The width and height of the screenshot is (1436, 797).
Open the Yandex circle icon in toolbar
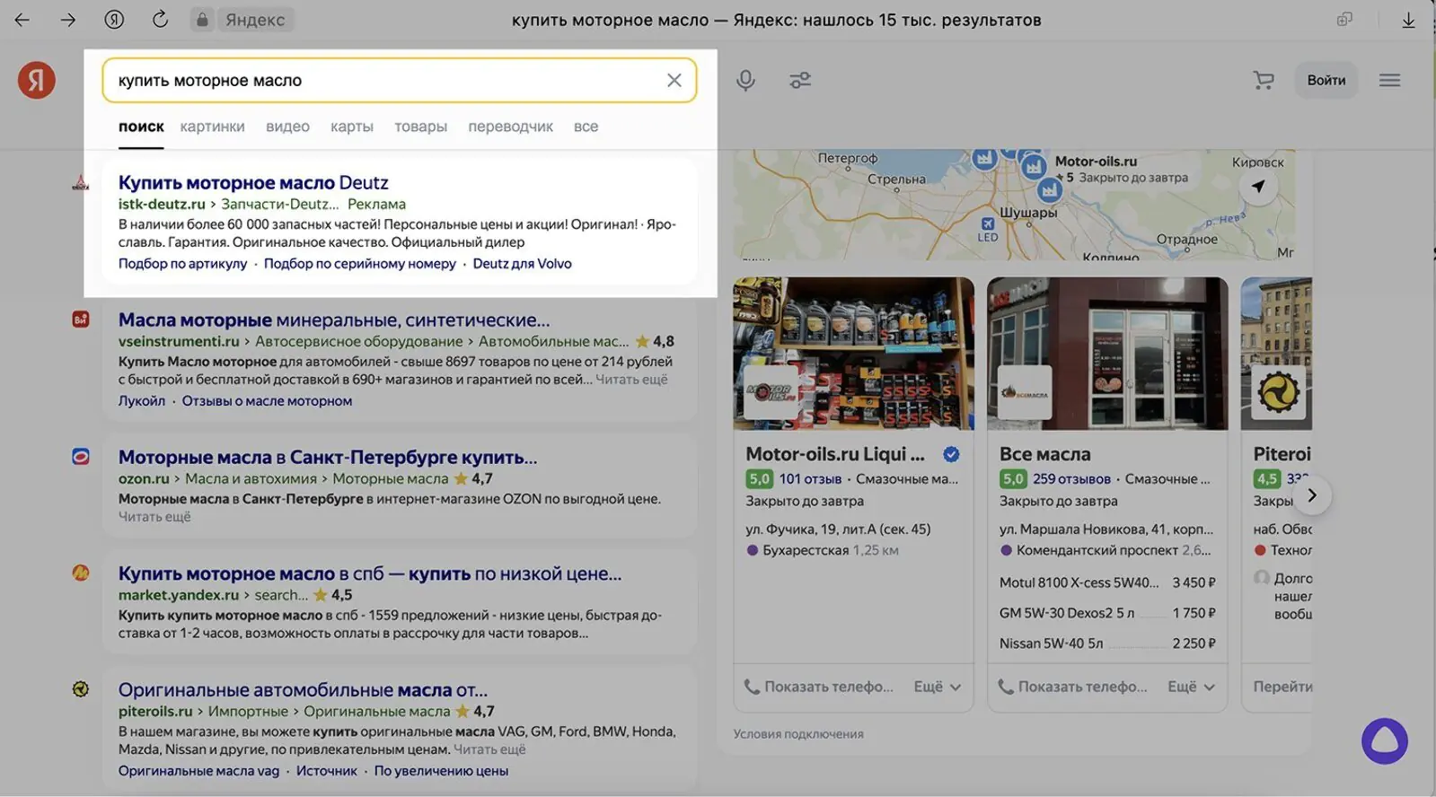point(114,20)
